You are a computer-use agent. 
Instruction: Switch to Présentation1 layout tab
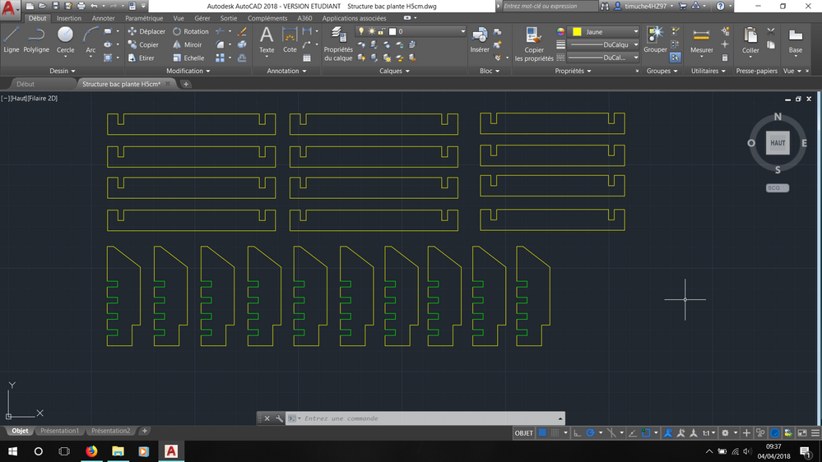click(59, 431)
